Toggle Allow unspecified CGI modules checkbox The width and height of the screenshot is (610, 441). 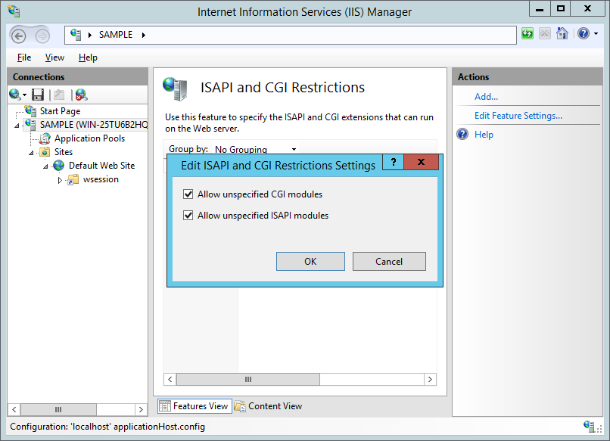tap(188, 194)
